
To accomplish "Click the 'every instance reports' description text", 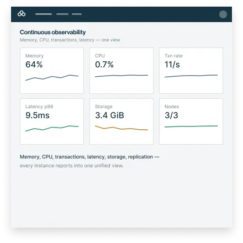I will (x=72, y=166).
